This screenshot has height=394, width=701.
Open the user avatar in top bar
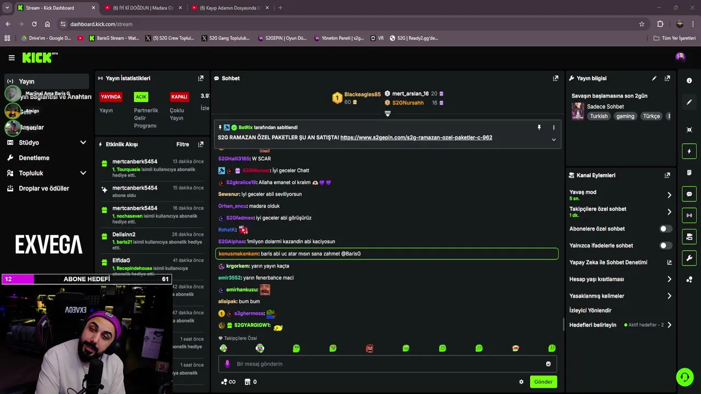tap(680, 56)
